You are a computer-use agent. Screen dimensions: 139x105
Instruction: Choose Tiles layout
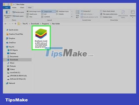click(x=30, y=17)
